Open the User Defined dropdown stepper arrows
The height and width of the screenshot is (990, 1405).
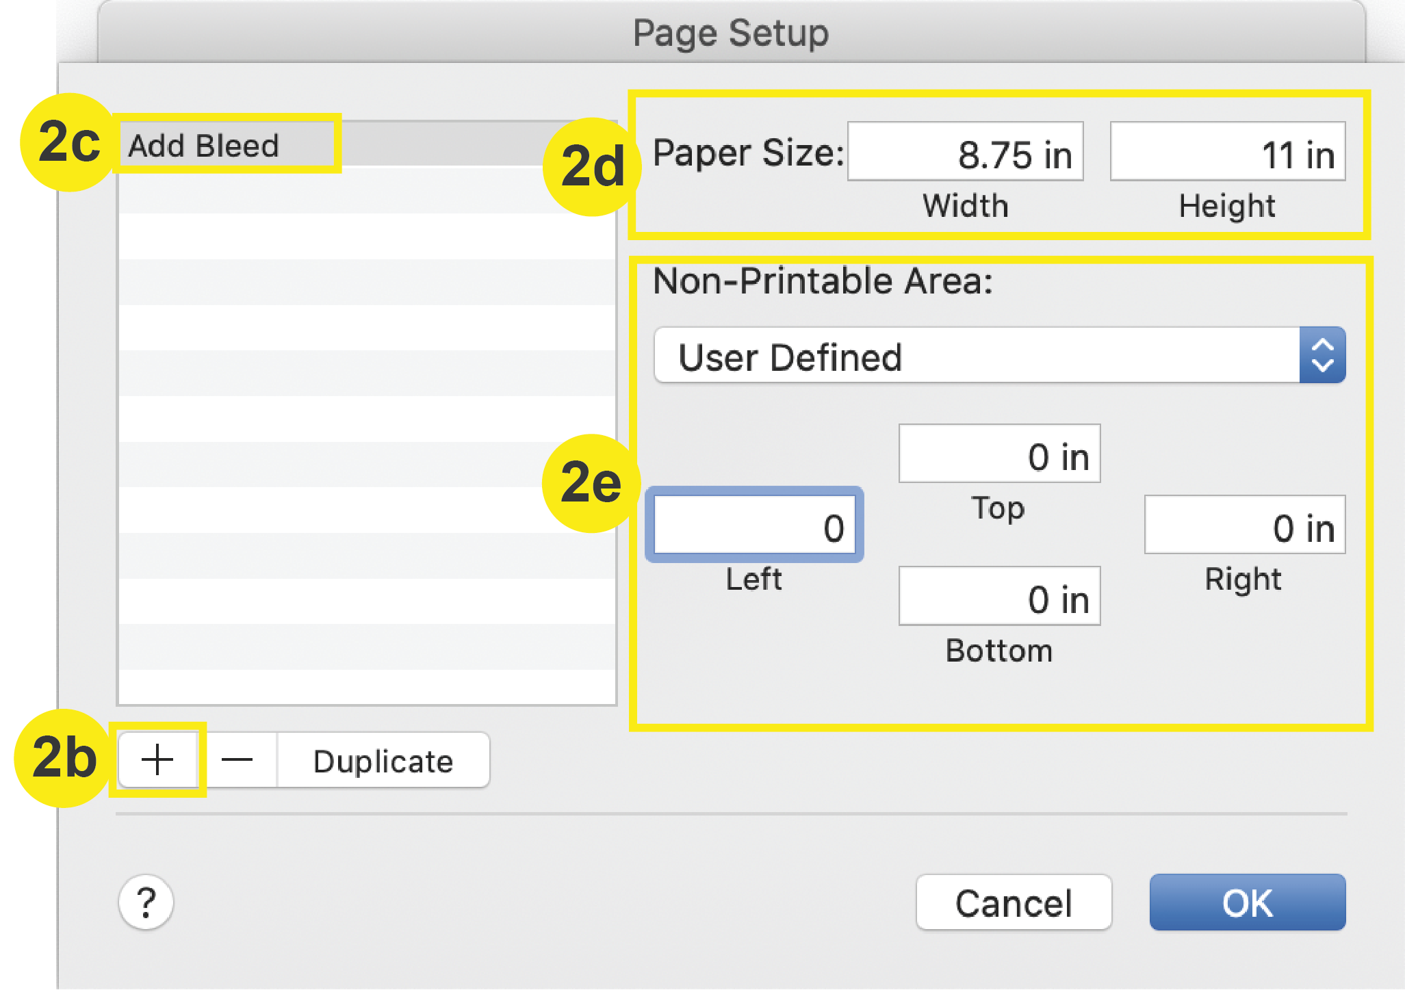tap(1322, 355)
